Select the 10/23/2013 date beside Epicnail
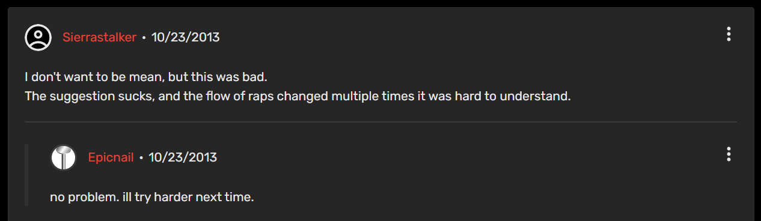Viewport: 761px width, 221px height. pos(183,157)
